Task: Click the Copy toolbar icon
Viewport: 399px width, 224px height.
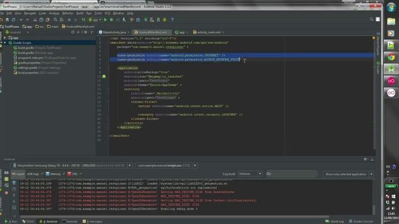Action: coord(41,19)
